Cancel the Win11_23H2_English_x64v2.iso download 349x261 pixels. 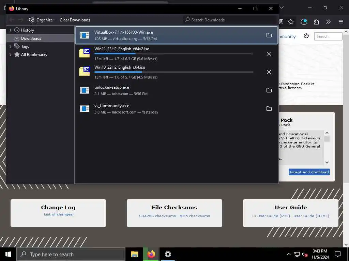coord(269,54)
